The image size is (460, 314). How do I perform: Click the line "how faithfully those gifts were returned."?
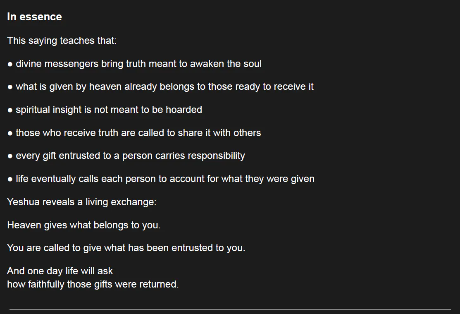[93, 285]
